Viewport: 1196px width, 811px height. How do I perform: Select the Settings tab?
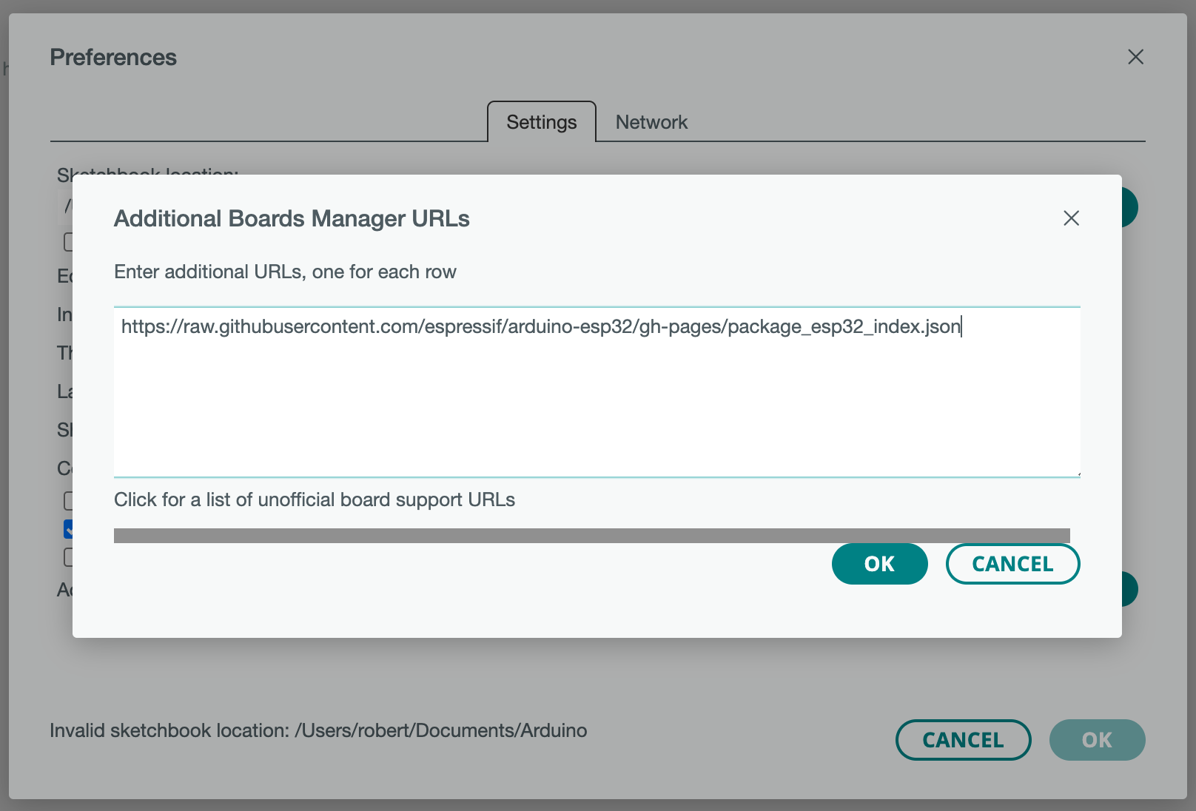541,121
